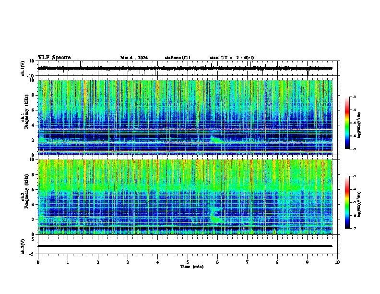Click the time axis tick label "5"
The width and height of the screenshot is (380, 294).
pos(188,262)
